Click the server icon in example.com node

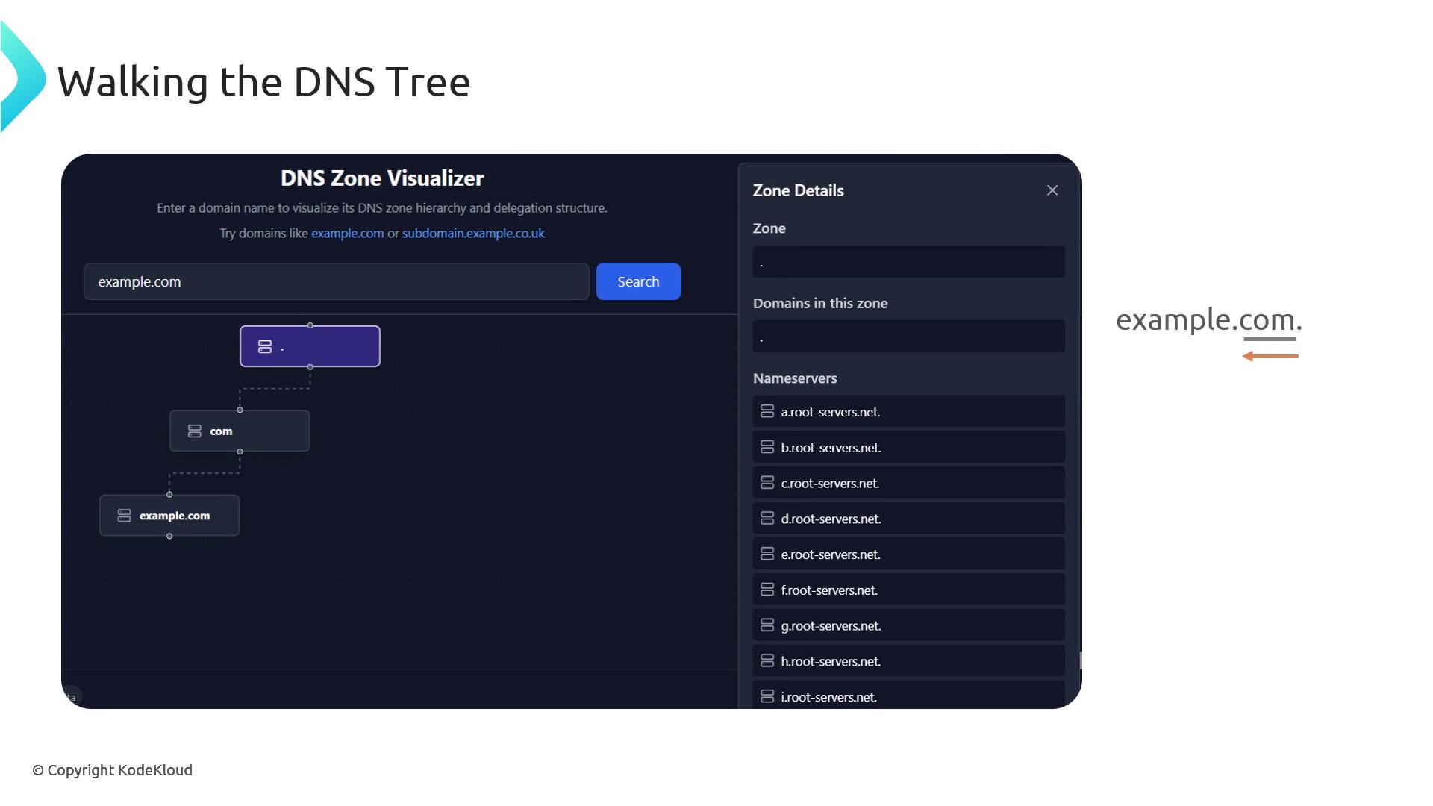125,516
